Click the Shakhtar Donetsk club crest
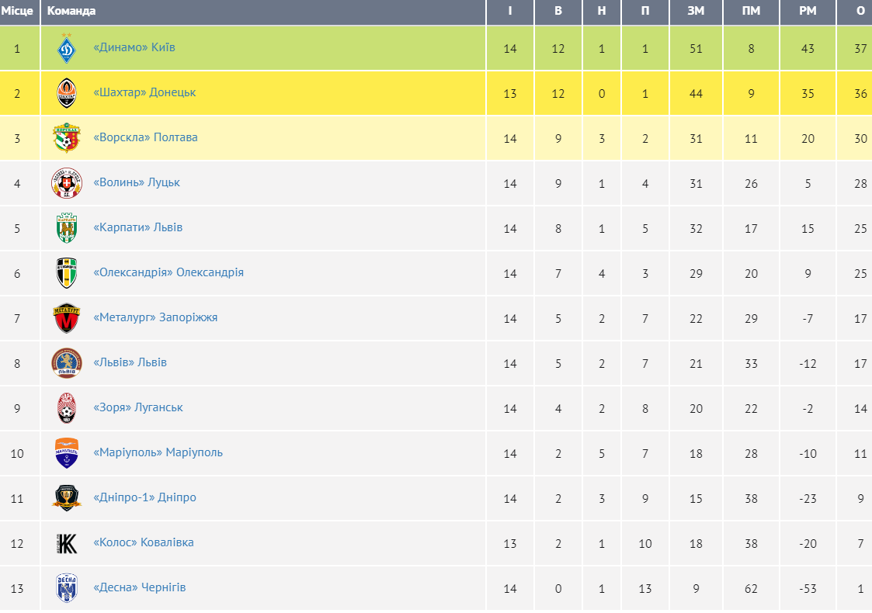The width and height of the screenshot is (872, 613). 67,93
